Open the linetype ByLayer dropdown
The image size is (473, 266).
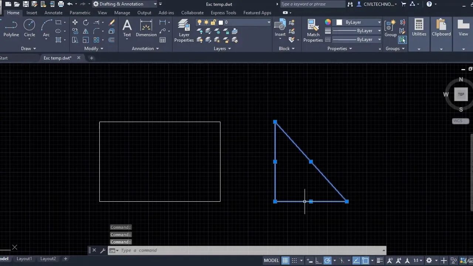(x=357, y=40)
